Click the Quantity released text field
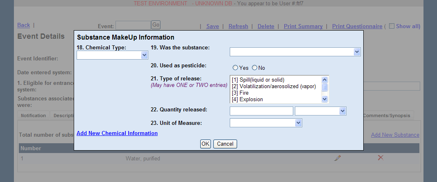Image resolution: width=437 pixels, height=182 pixels. pos(261,111)
